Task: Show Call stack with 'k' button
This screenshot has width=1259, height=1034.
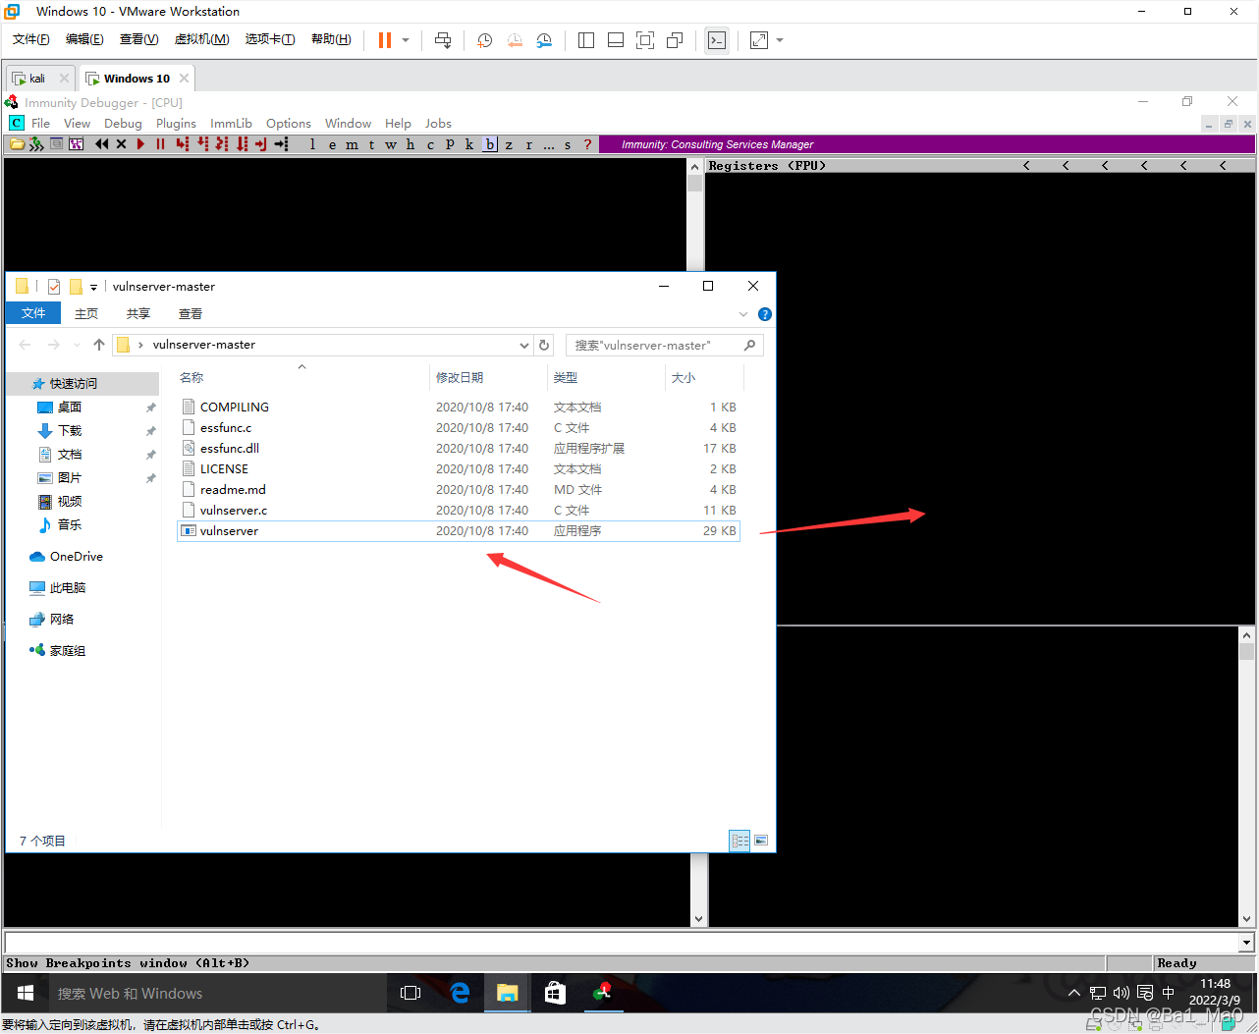Action: click(x=469, y=144)
